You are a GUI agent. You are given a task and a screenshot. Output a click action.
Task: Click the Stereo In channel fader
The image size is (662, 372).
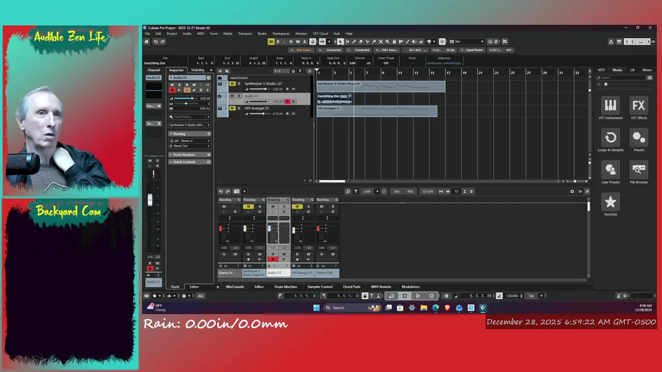221,229
